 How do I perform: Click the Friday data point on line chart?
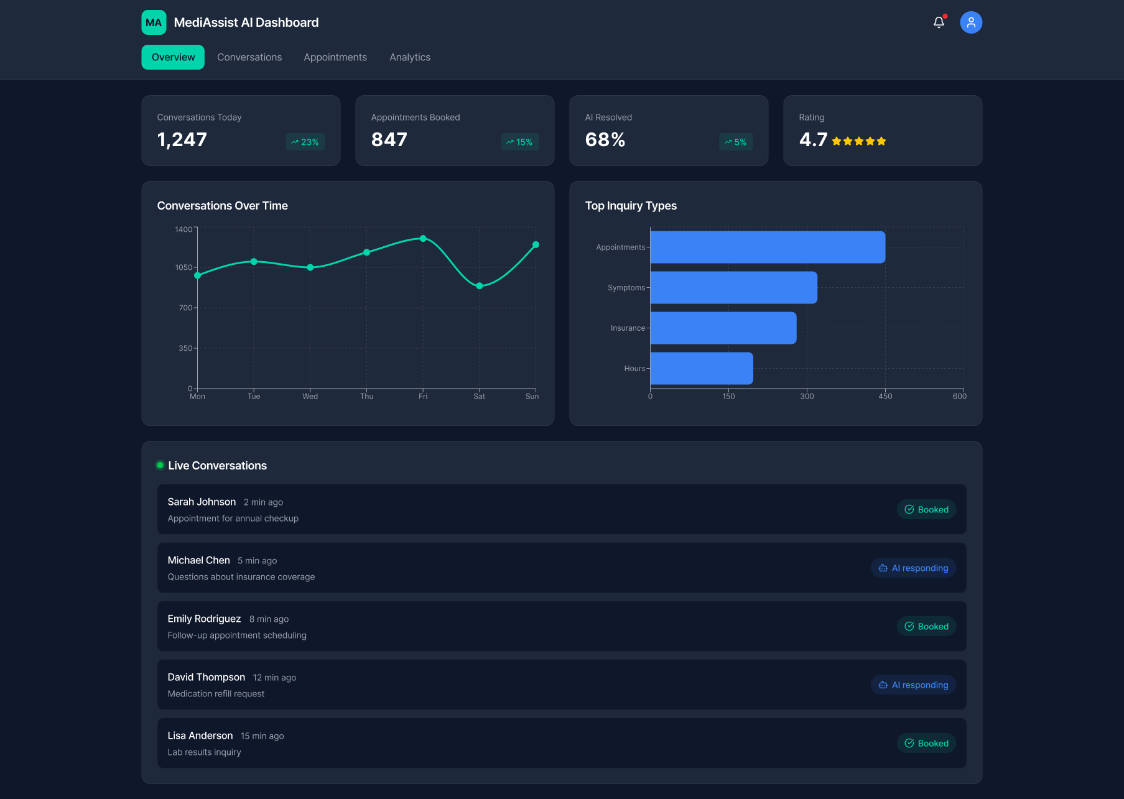pyautogui.click(x=423, y=238)
